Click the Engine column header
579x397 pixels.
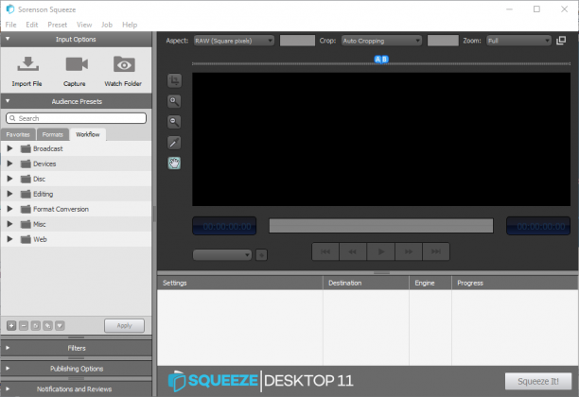[430, 283]
